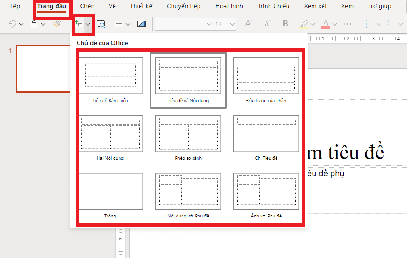Expand font color options arrow
Screen dimensions: 407x258
[334, 24]
